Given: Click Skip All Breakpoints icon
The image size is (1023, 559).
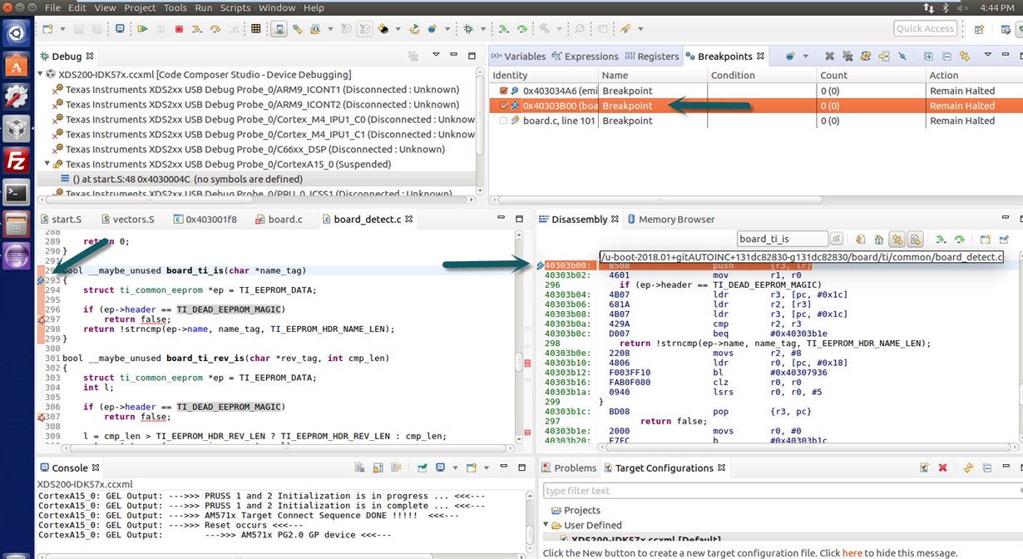Looking at the screenshot, I should pyautogui.click(x=902, y=57).
